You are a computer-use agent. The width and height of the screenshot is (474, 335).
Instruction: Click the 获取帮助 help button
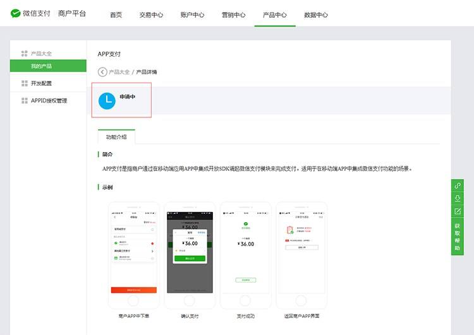click(458, 237)
